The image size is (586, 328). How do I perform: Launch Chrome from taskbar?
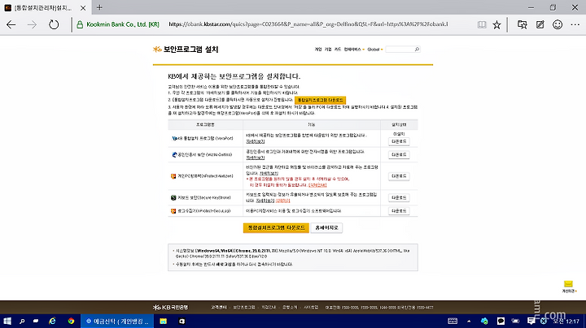click(x=71, y=321)
